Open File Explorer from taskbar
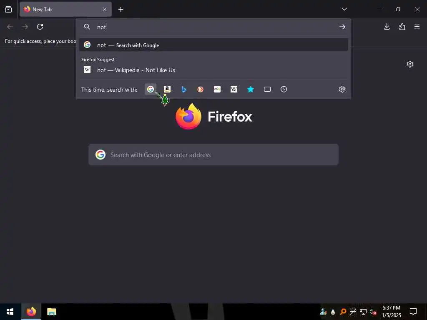This screenshot has height=320, width=427. 51,312
